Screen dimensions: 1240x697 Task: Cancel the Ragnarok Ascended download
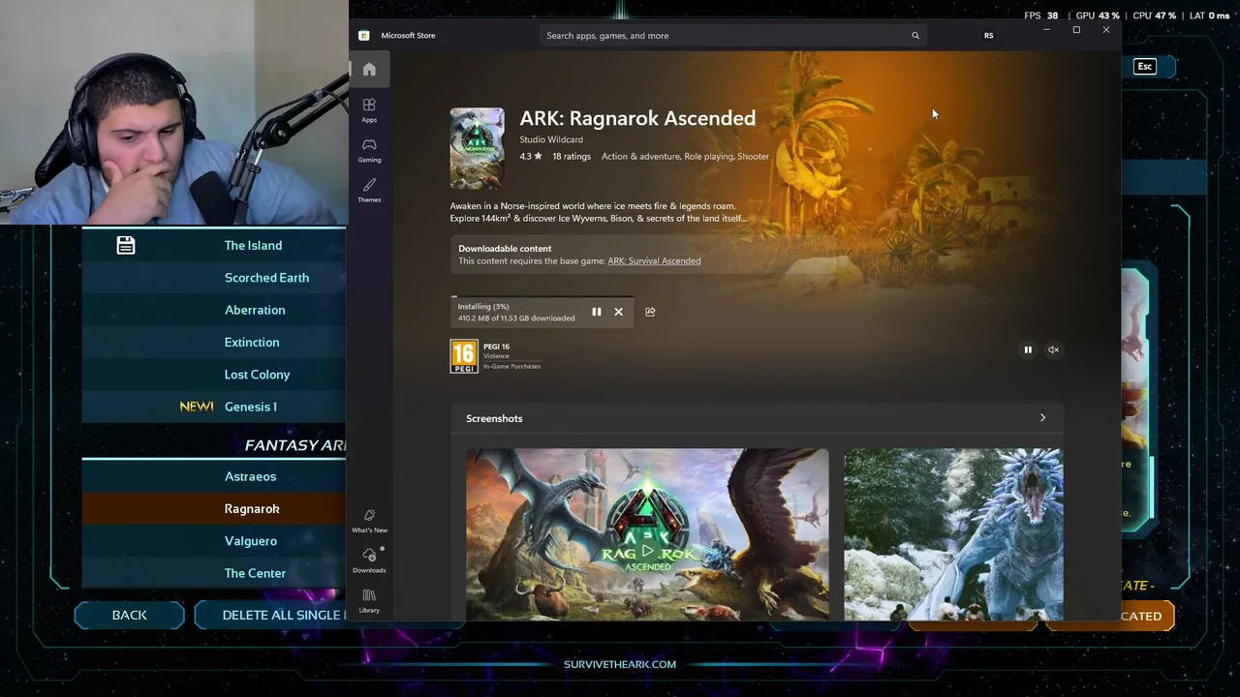(619, 312)
